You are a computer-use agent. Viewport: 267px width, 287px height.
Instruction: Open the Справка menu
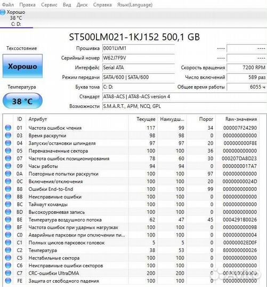tap(102, 5)
